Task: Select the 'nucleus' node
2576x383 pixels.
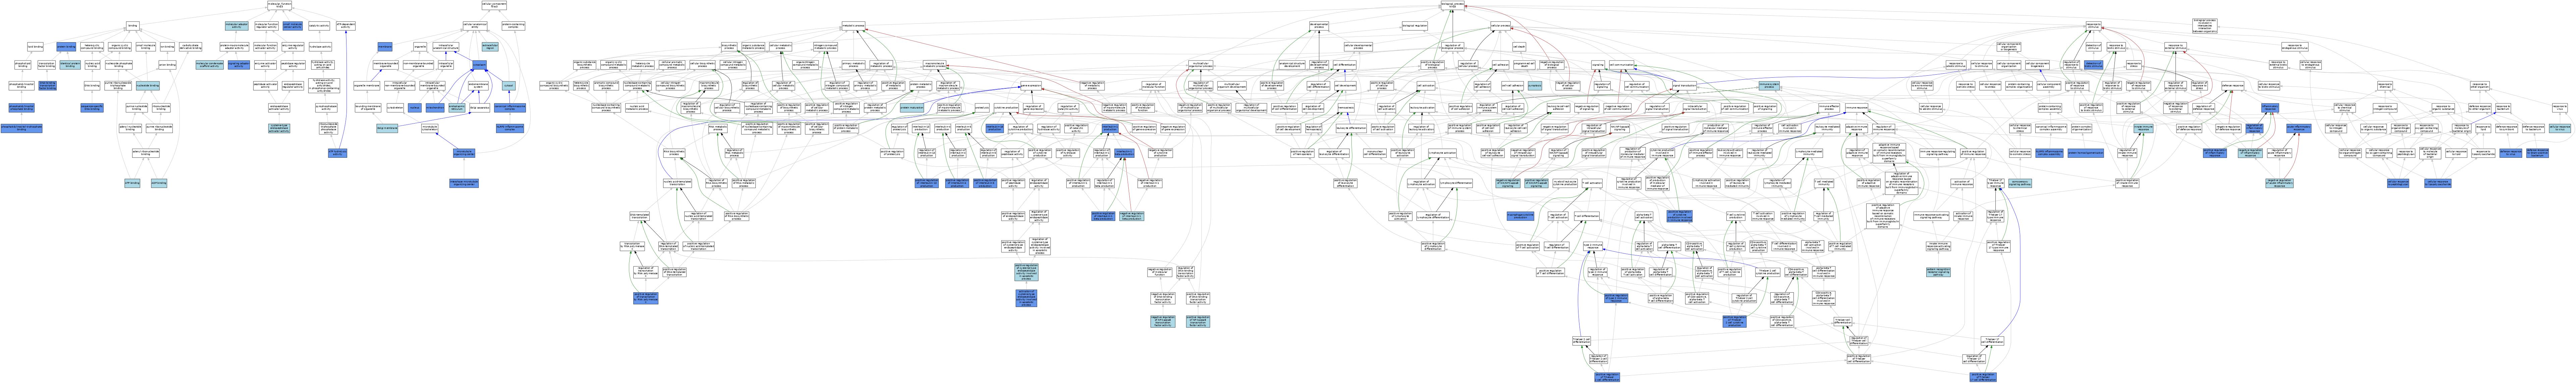Action: [x=415, y=108]
